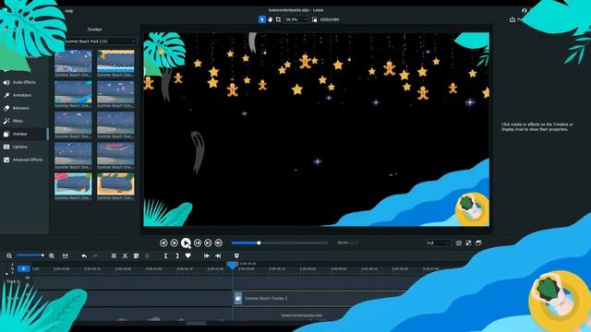Viewport: 591px width, 332px height.
Task: Open the Animations panel
Action: (x=23, y=95)
